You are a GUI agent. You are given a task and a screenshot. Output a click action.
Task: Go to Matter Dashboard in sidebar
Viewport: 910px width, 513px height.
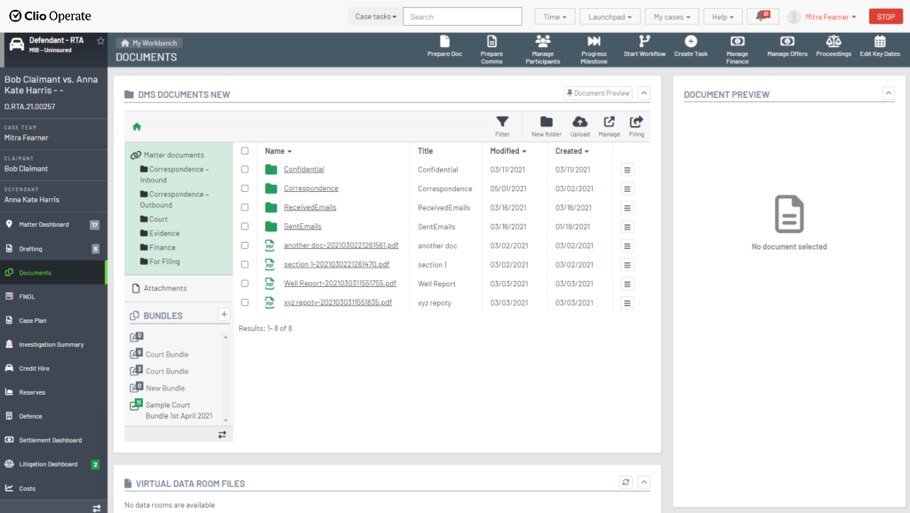coord(44,225)
